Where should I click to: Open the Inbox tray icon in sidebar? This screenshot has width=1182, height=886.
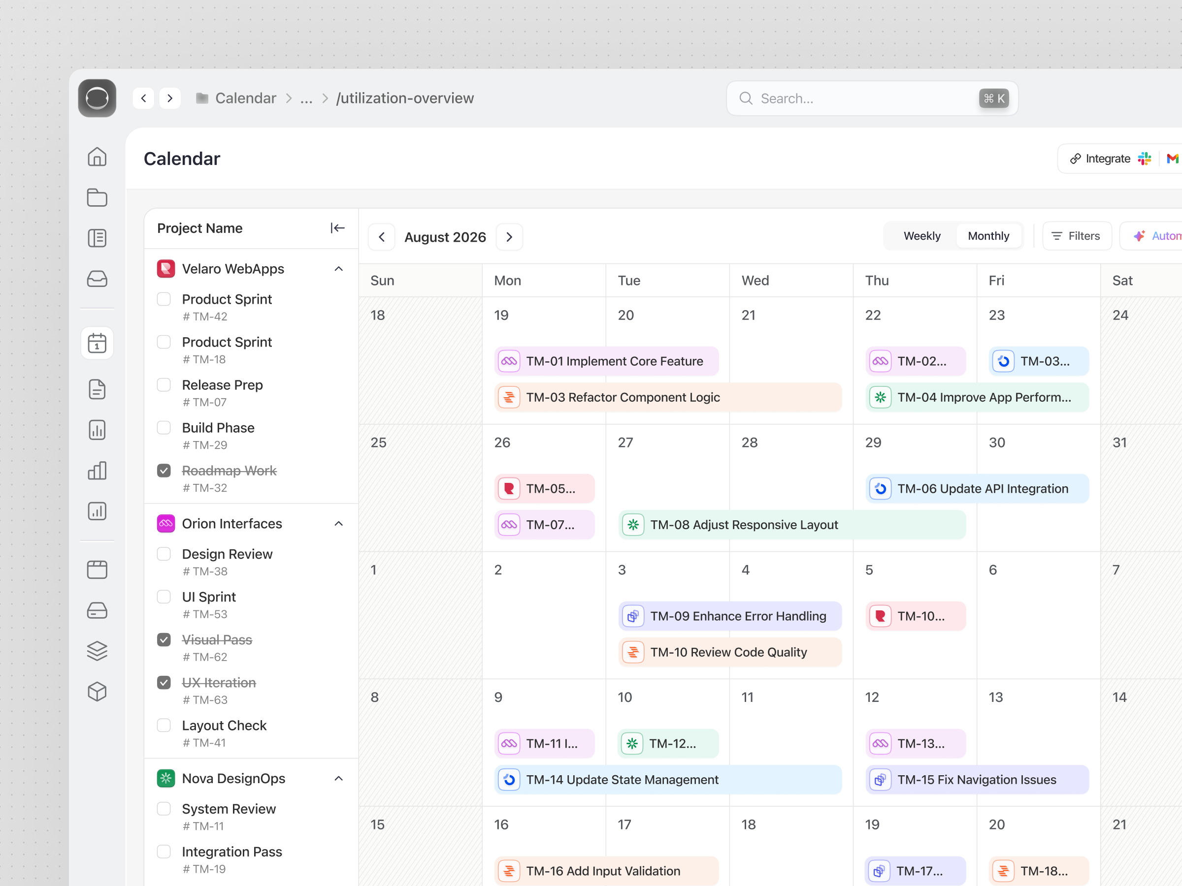pos(97,279)
